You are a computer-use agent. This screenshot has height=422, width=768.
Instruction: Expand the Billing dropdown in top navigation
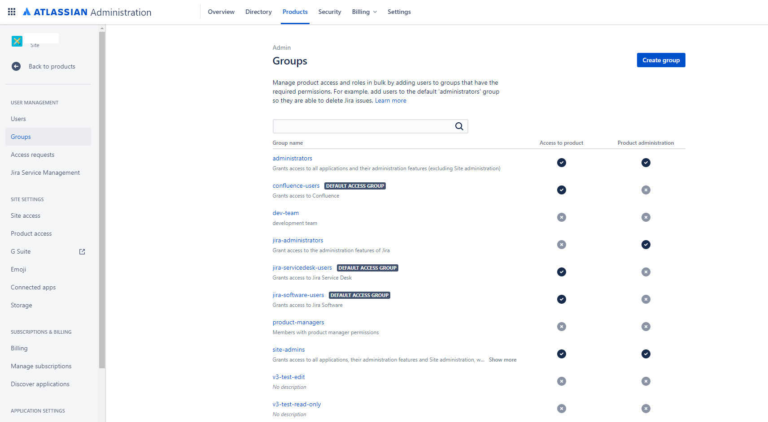(364, 12)
